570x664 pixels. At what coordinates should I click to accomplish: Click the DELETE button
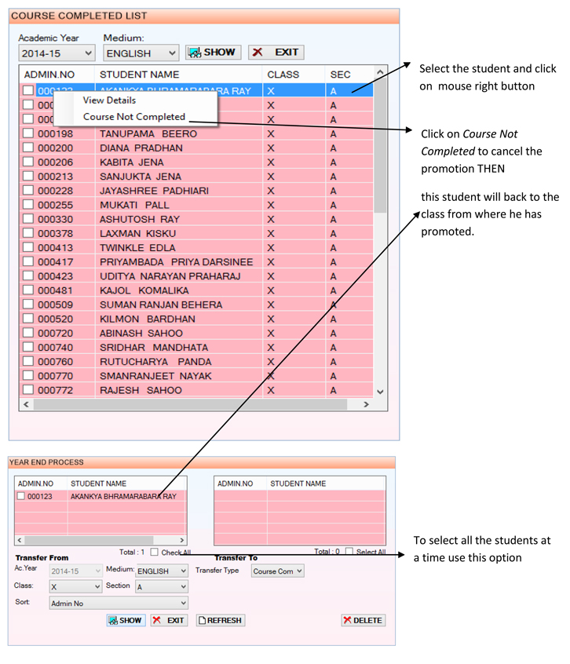364,620
